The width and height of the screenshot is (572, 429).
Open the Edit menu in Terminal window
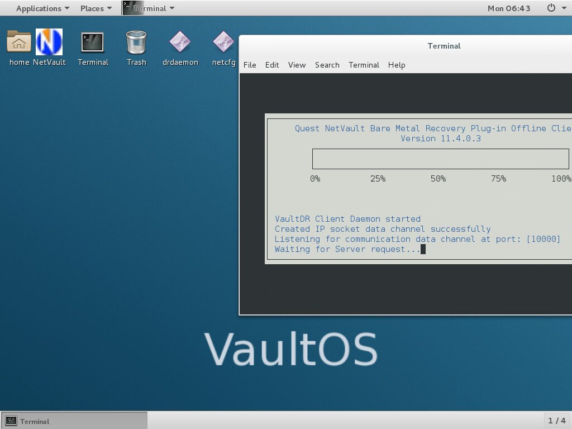coord(272,65)
